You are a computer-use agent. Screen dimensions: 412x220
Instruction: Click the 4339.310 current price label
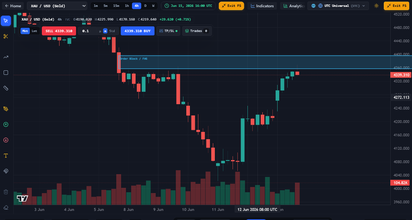click(401, 75)
